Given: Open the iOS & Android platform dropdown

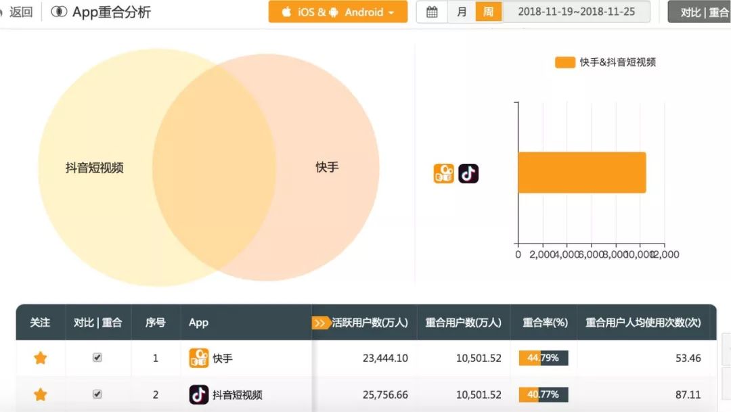Looking at the screenshot, I should [x=338, y=12].
